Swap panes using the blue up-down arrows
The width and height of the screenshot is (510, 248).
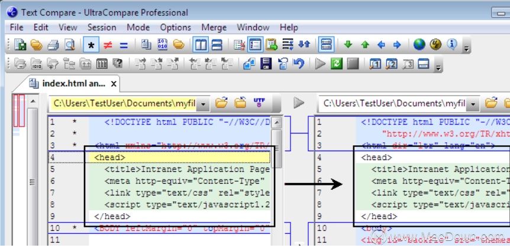[x=304, y=44]
